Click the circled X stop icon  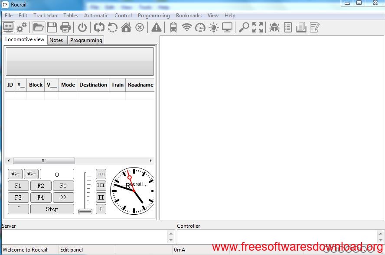pyautogui.click(x=140, y=27)
